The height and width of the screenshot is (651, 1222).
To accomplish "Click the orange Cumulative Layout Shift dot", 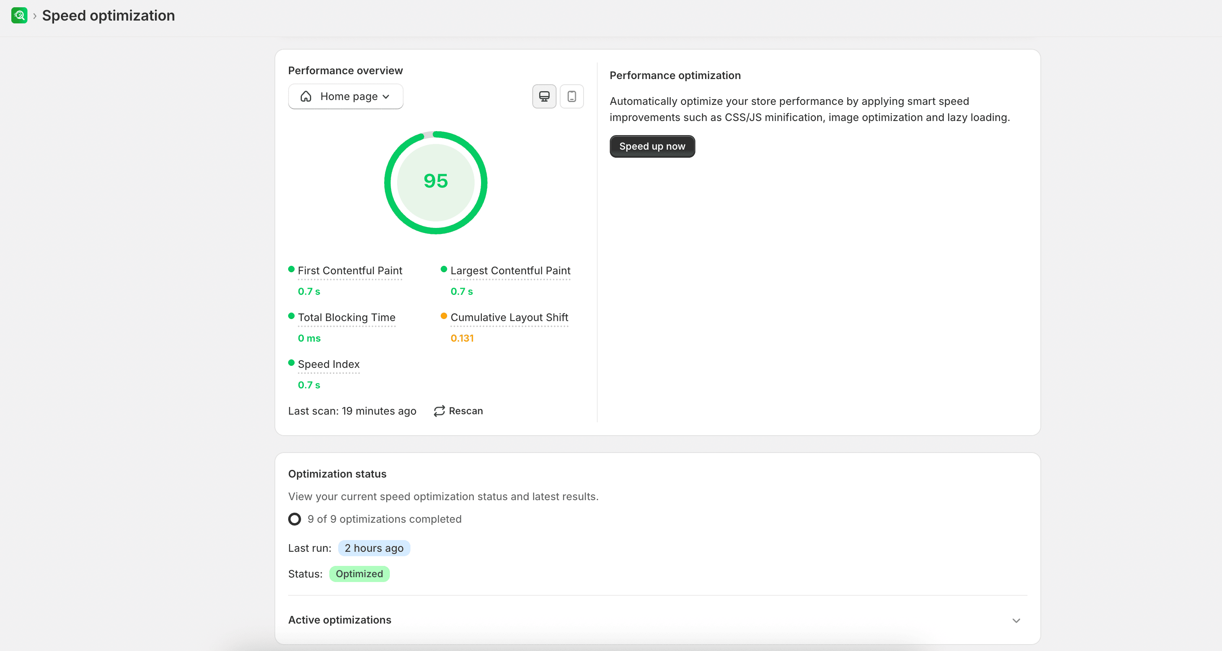I will click(444, 316).
